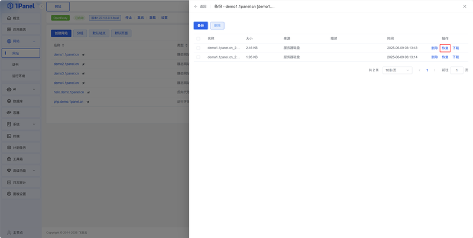Expand the AI sidebar group
473x238 pixels.
pos(34,89)
